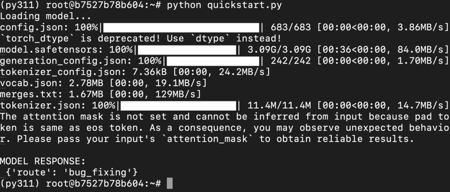Click the vocab.json 2.78MB line

pos(103,83)
